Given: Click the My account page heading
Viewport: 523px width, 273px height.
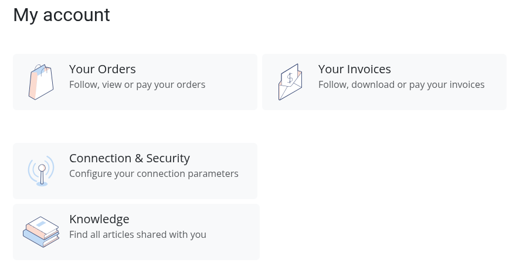Looking at the screenshot, I should click(x=62, y=15).
